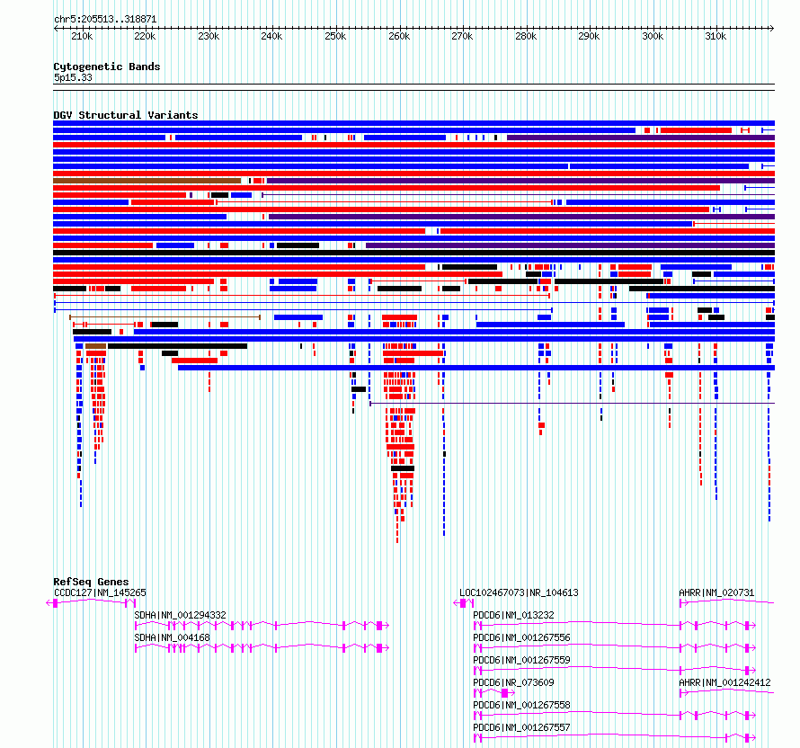Screen dimensions: 800x748
Task: Click the PDCD6|NM_001267556 label
Action: tap(521, 637)
